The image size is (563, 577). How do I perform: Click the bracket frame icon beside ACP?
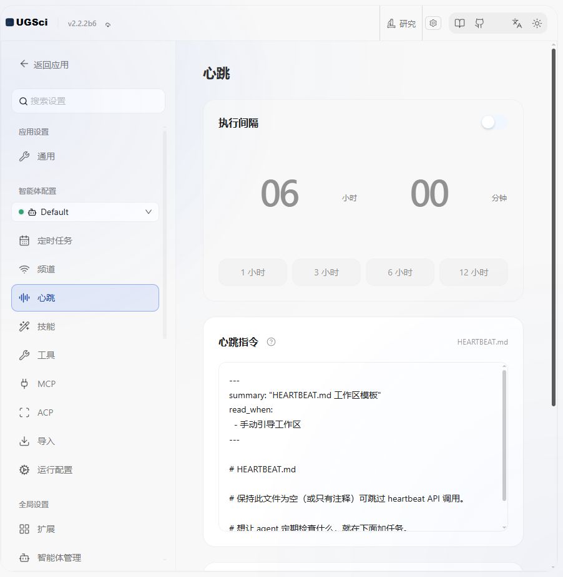coord(24,412)
